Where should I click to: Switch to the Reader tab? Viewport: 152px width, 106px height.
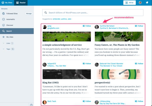point(21,3)
